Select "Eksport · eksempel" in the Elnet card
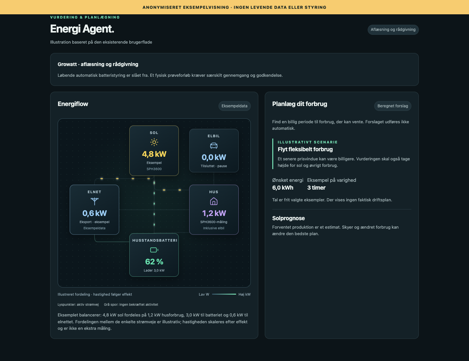Viewport: 469px width, 361px height. click(94, 222)
